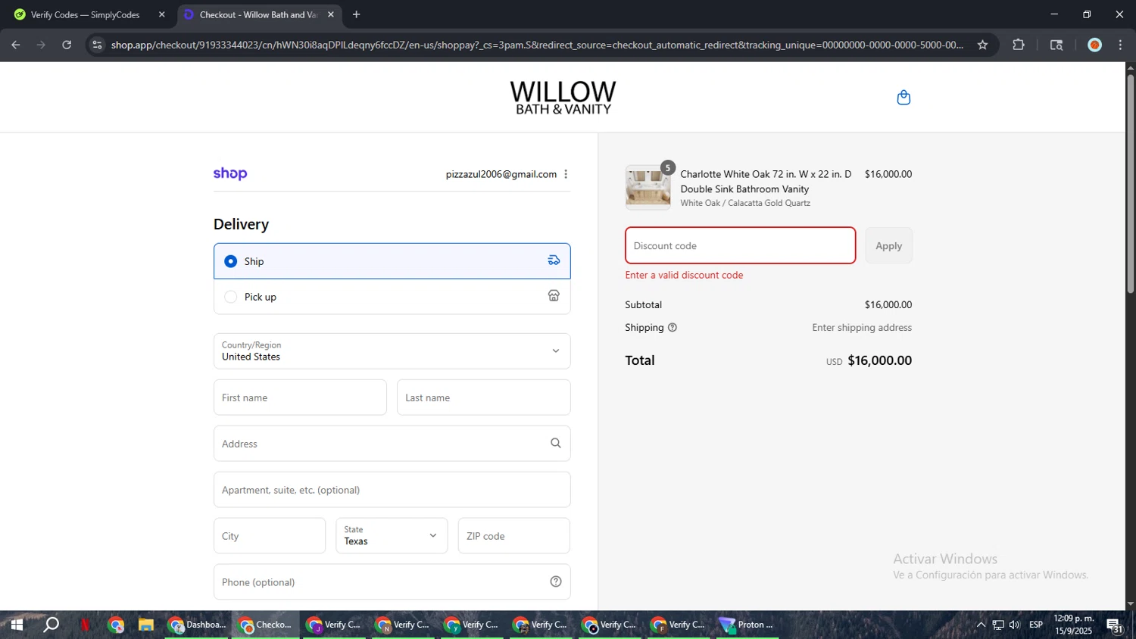Click the 'Enter a valid discount code' message
This screenshot has height=639, width=1136.
tap(685, 276)
